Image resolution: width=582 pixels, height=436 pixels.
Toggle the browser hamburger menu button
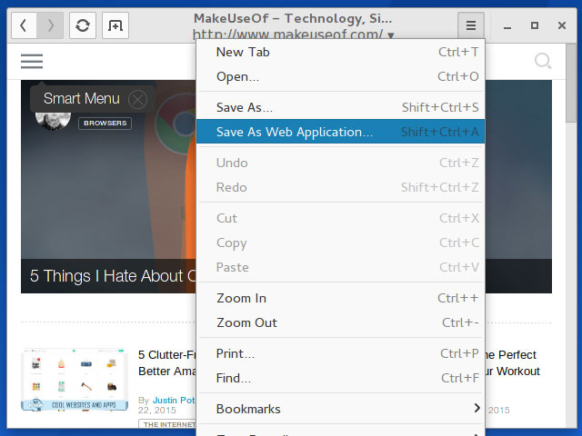tap(471, 25)
